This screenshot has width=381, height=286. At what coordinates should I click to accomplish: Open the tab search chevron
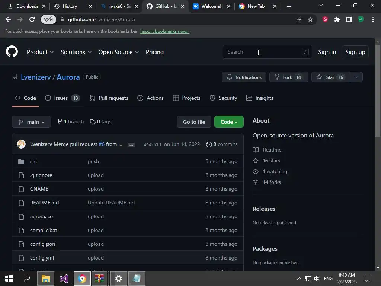point(321,5)
